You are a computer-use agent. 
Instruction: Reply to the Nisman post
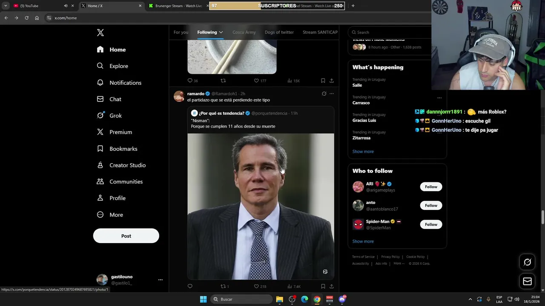point(190,286)
